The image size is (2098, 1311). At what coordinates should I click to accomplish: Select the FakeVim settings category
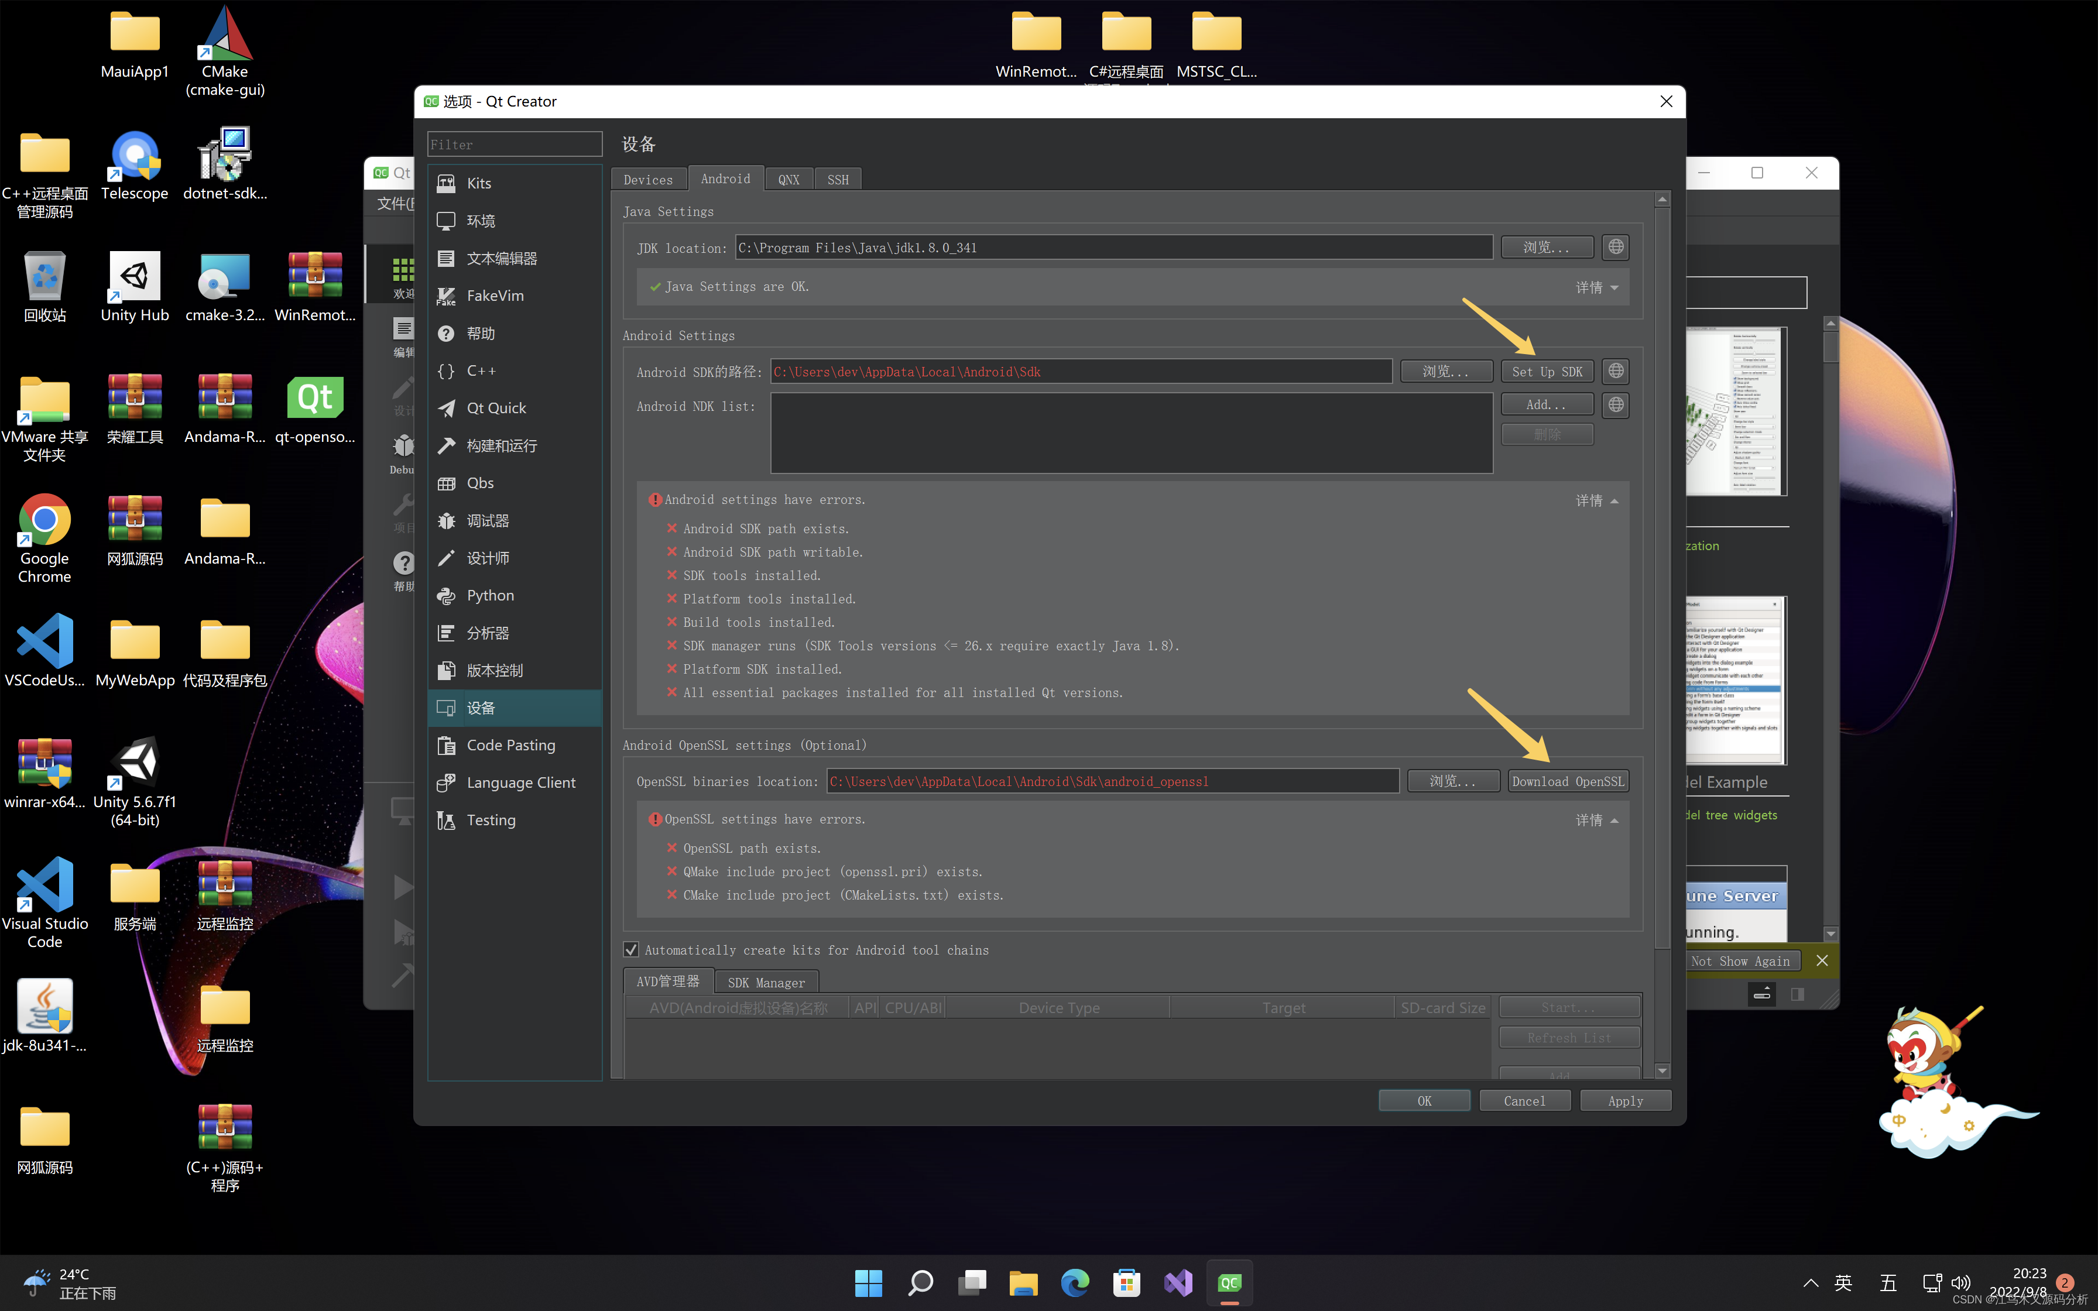(494, 296)
